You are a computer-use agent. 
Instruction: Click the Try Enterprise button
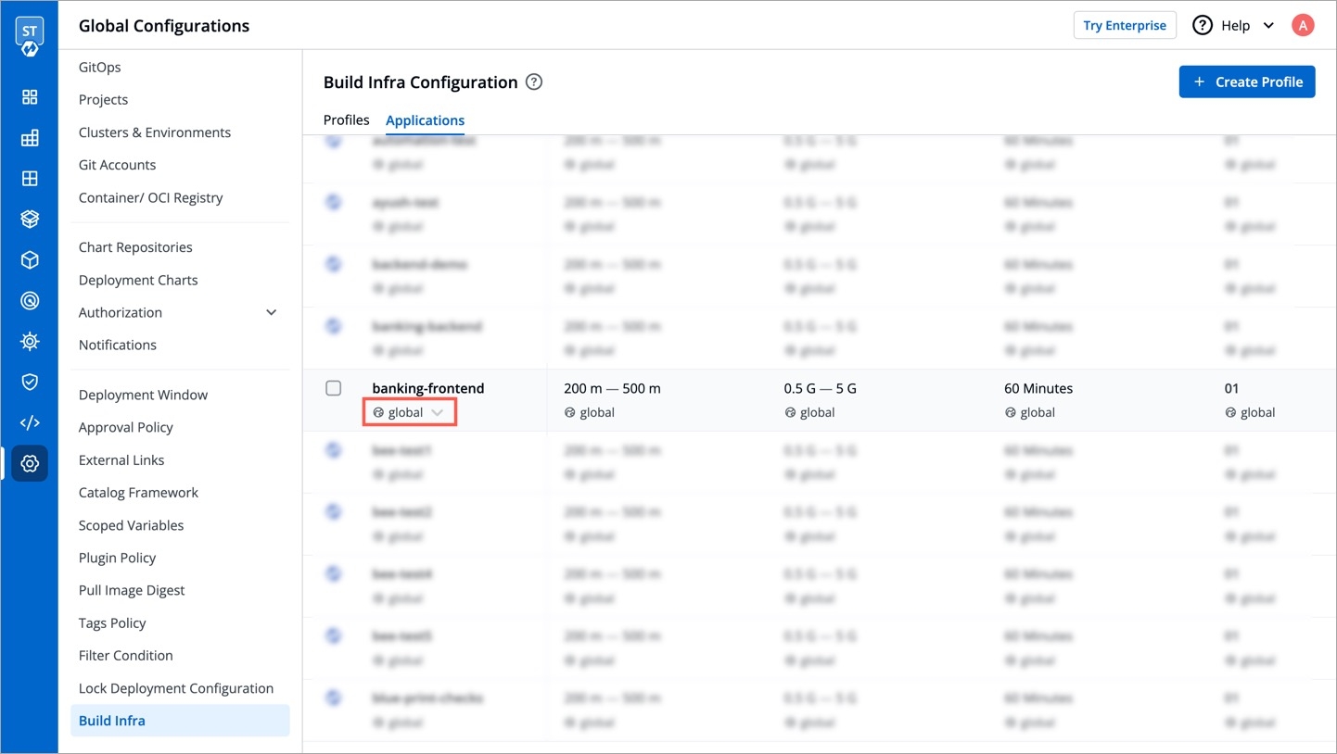coord(1124,26)
